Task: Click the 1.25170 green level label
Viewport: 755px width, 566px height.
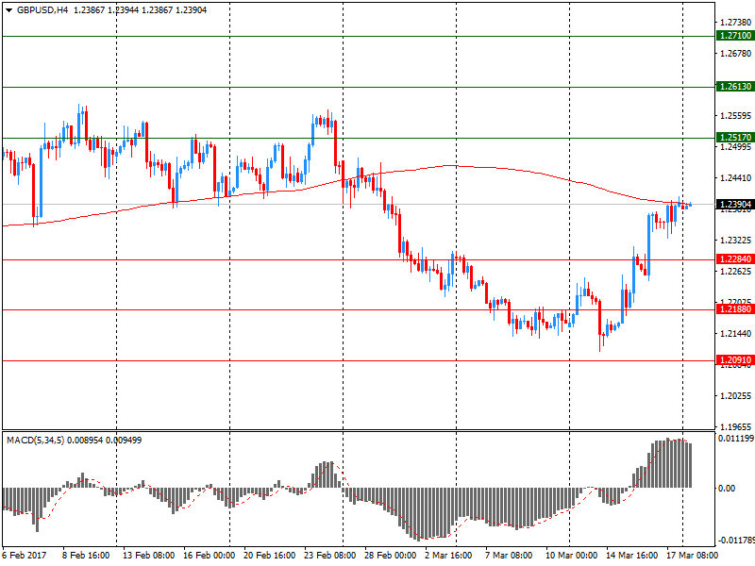Action: 735,138
